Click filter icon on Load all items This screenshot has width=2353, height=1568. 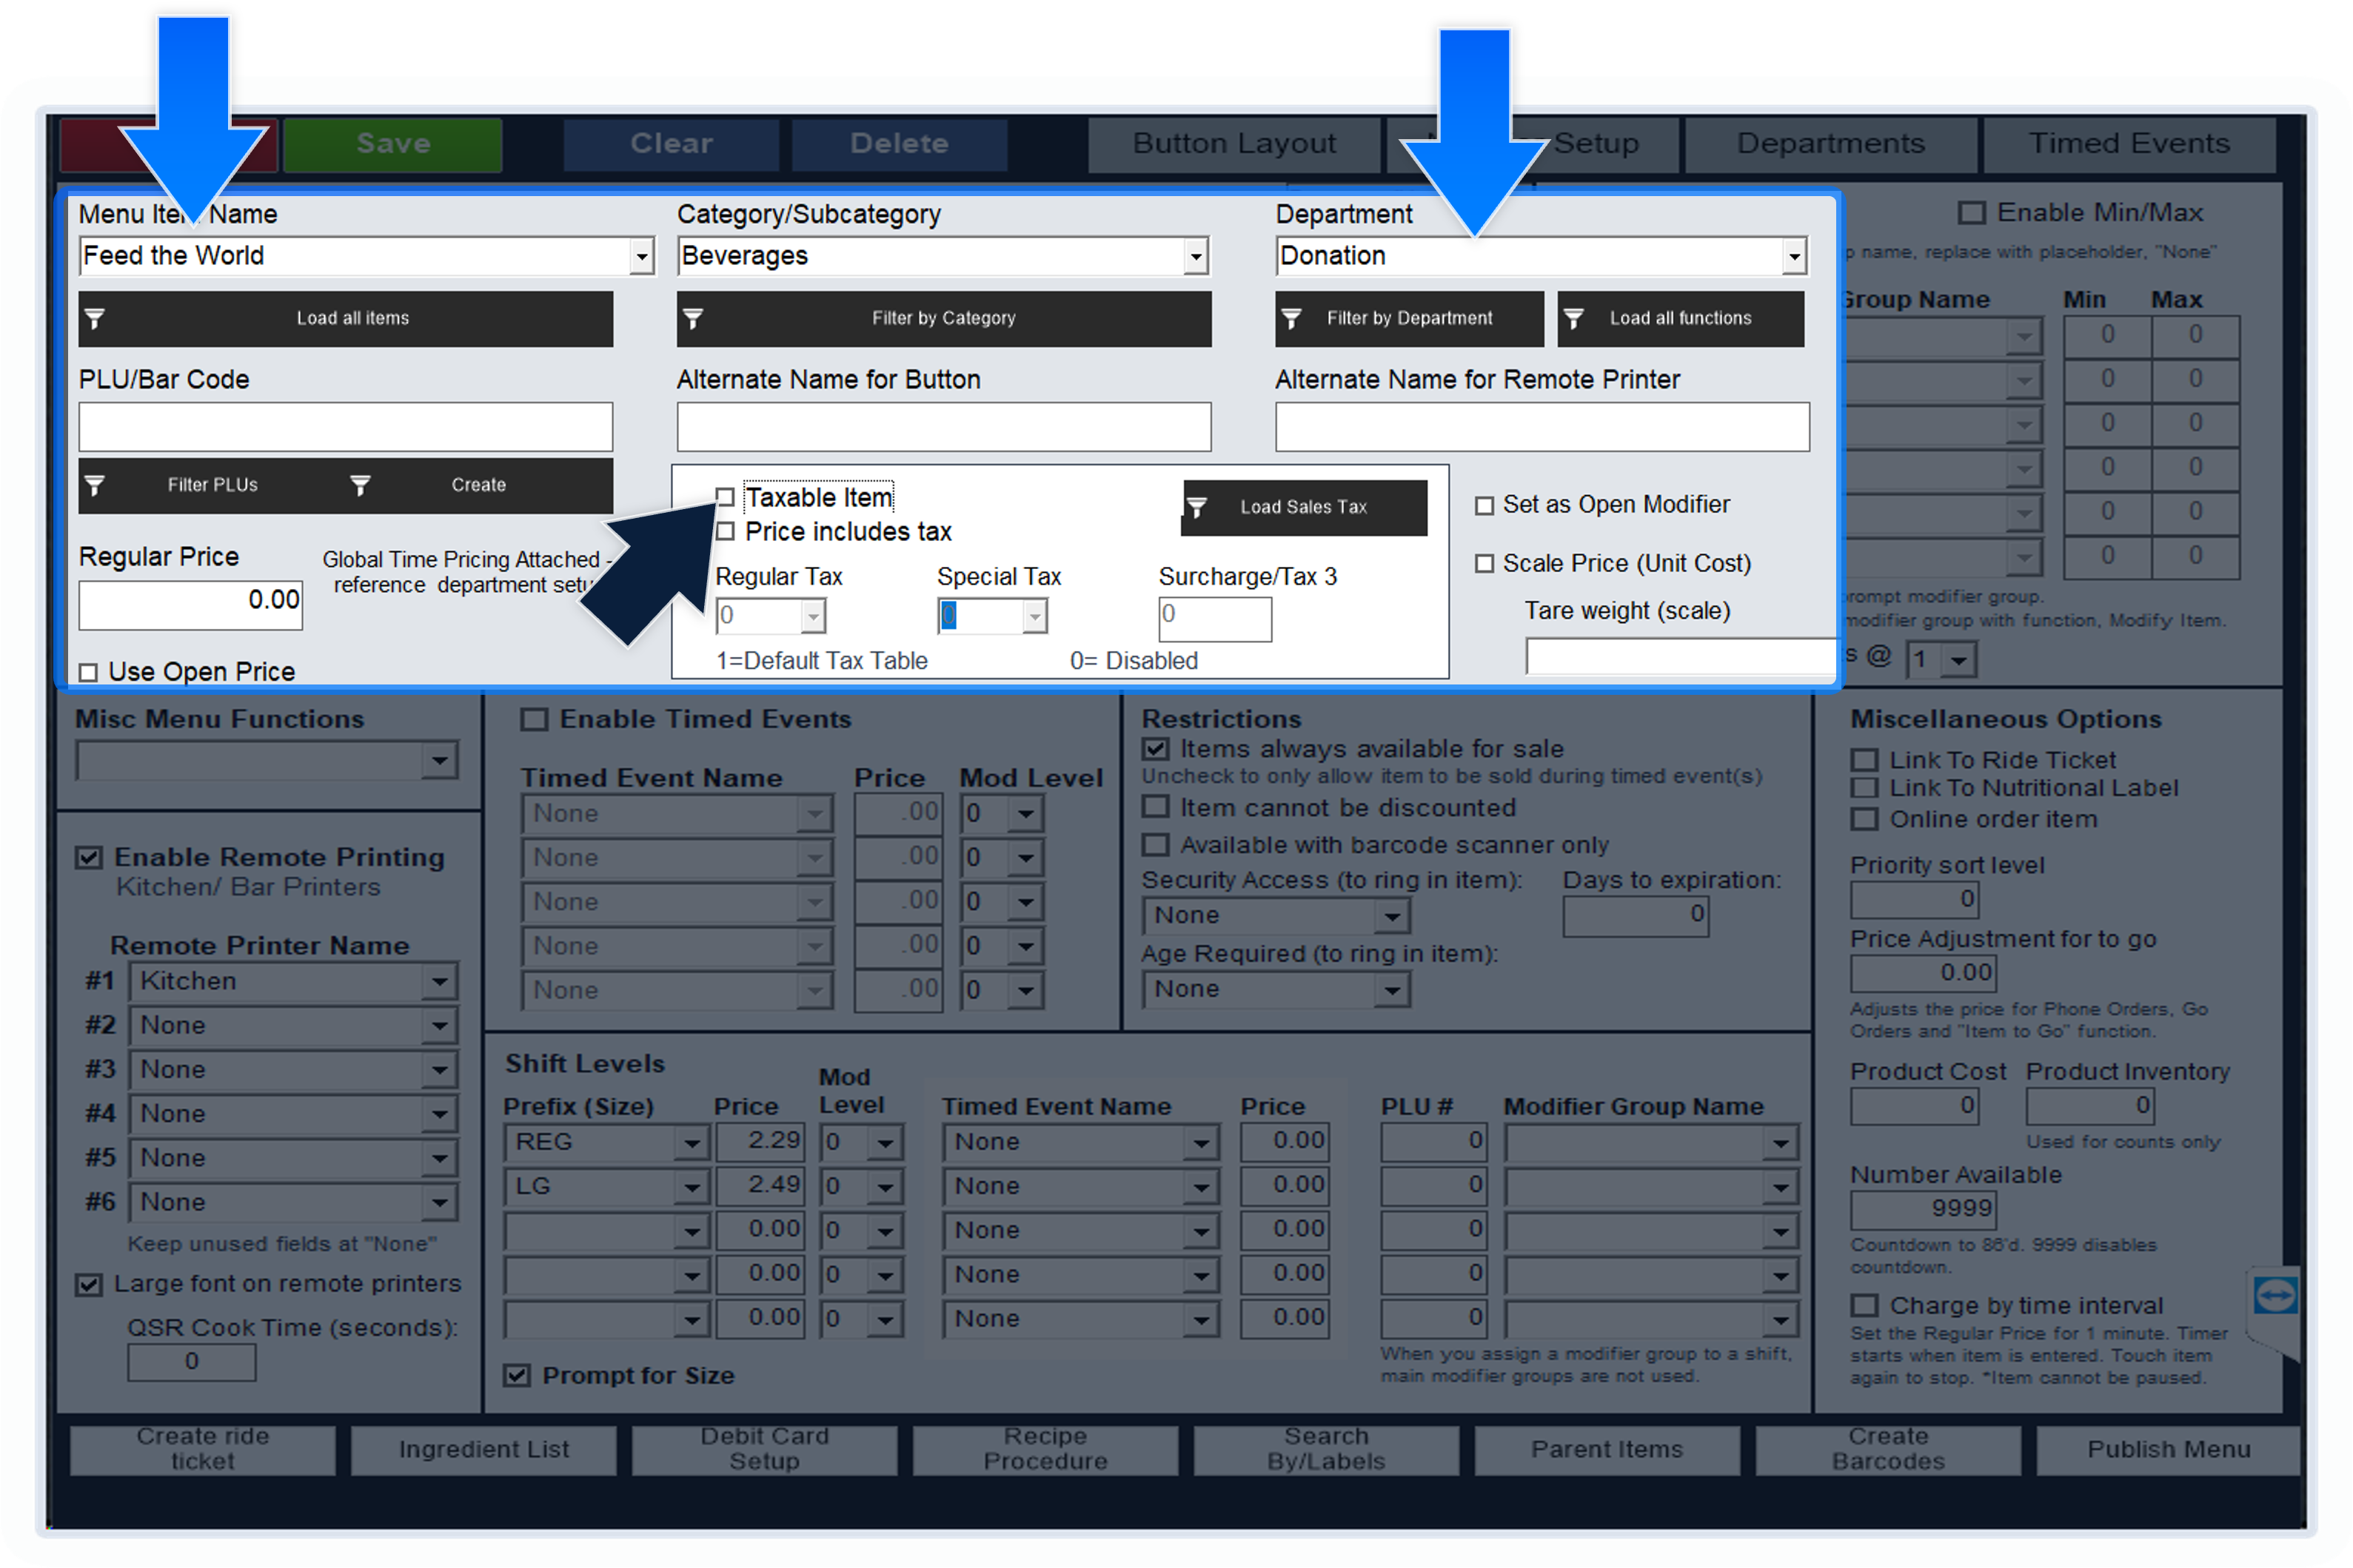coord(95,318)
